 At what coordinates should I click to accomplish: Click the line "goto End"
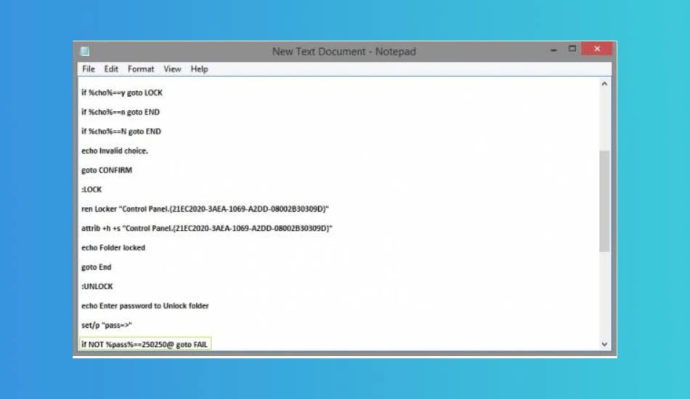pyautogui.click(x=97, y=267)
